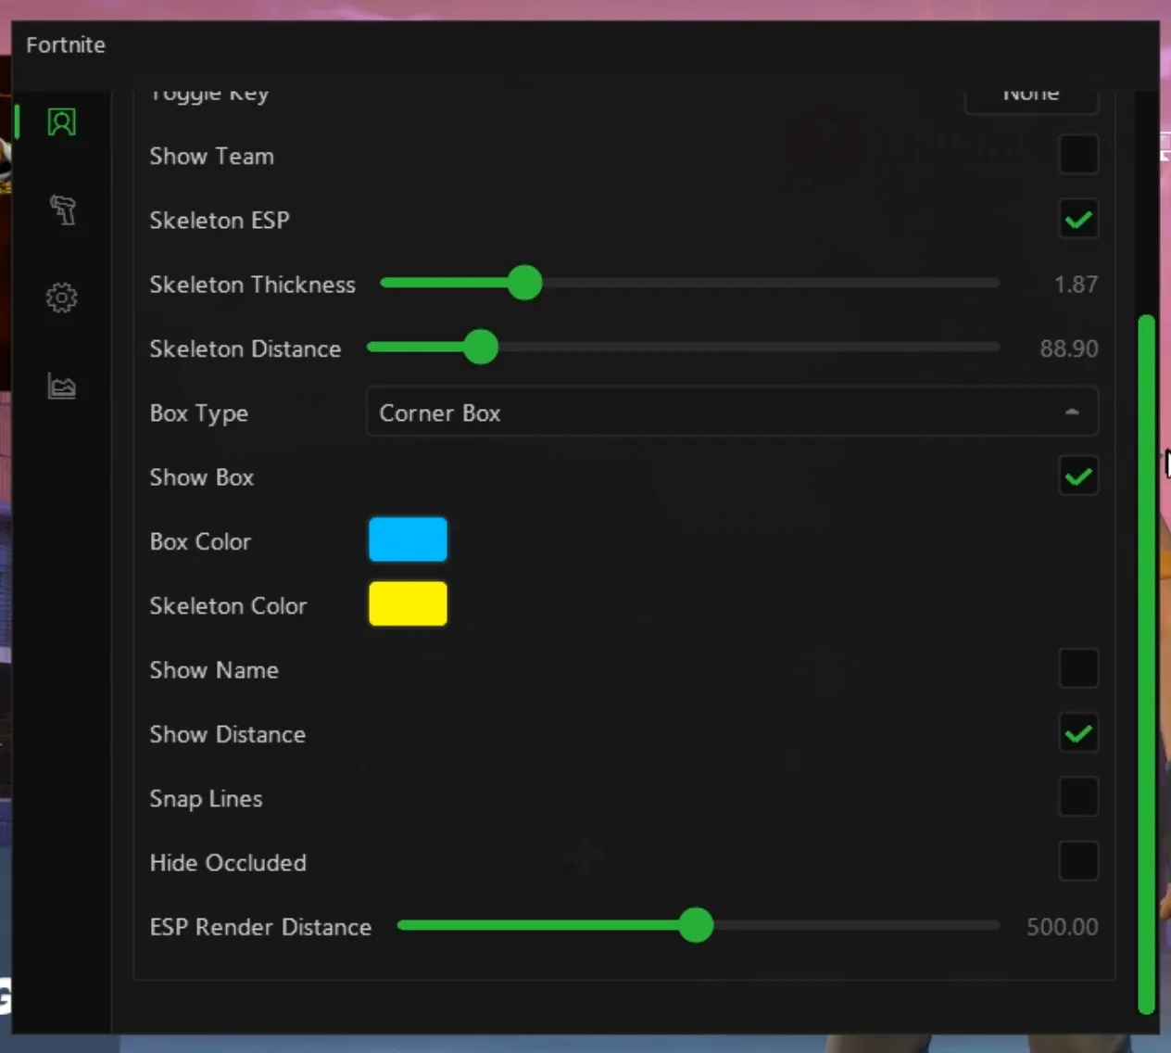Open the weapon aim tab icon

coord(62,209)
